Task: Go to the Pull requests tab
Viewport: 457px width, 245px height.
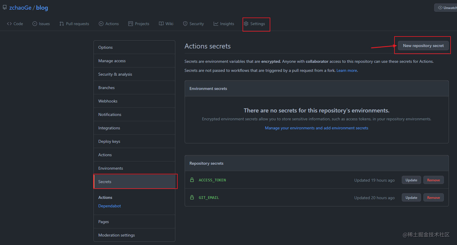Action: pyautogui.click(x=74, y=24)
